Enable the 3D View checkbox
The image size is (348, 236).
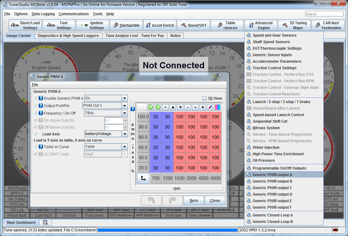(205, 98)
